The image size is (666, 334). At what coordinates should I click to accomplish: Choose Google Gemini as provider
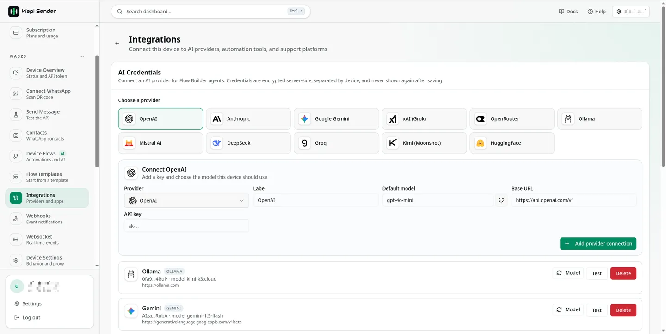coord(336,119)
